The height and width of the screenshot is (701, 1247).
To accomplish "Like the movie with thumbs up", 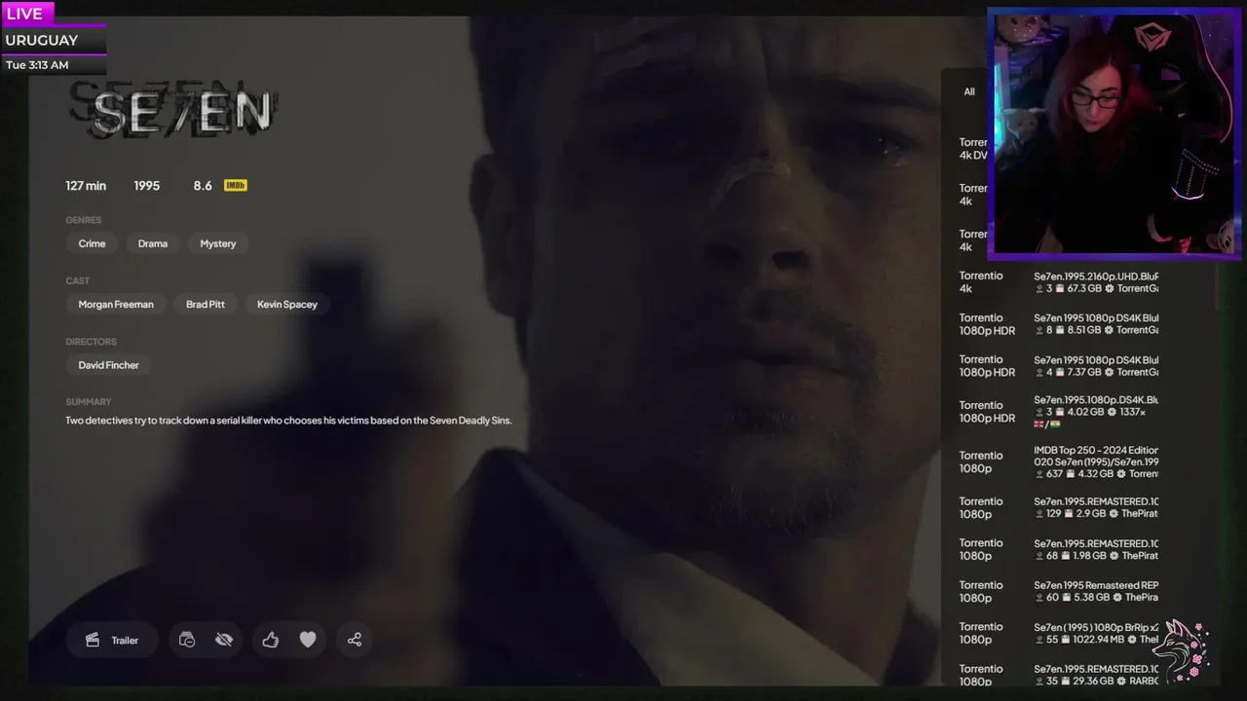I will coord(271,640).
